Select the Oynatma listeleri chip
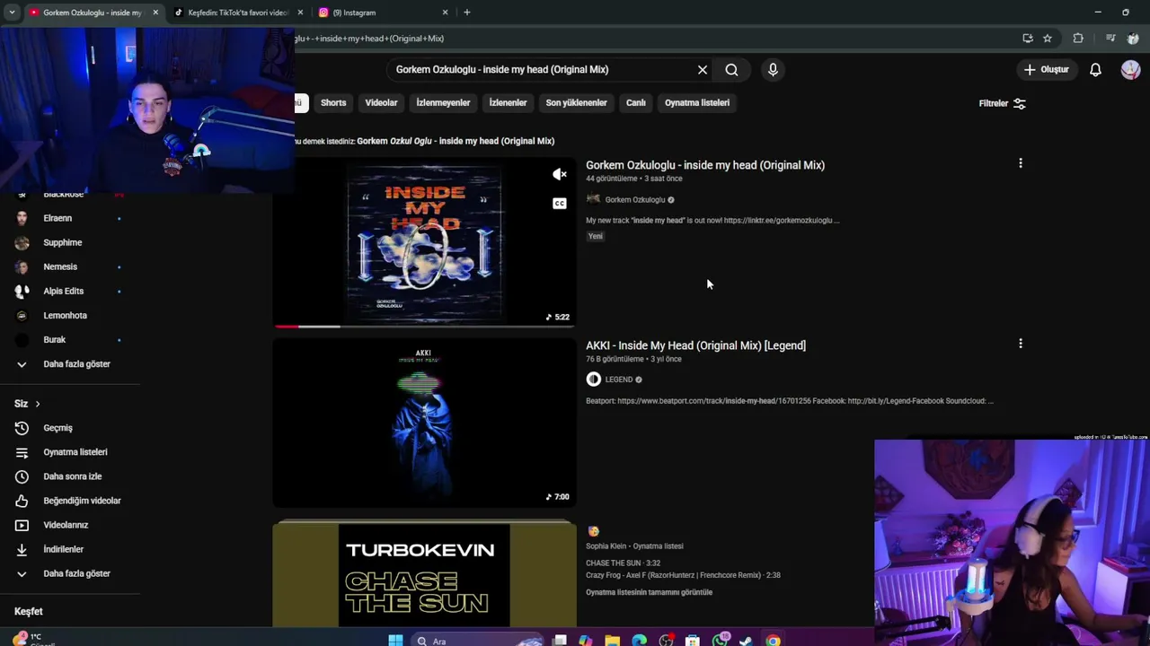1150x646 pixels. pos(697,102)
